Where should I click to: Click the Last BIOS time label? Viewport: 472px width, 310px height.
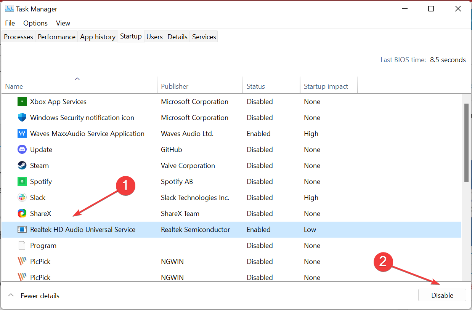(x=403, y=60)
